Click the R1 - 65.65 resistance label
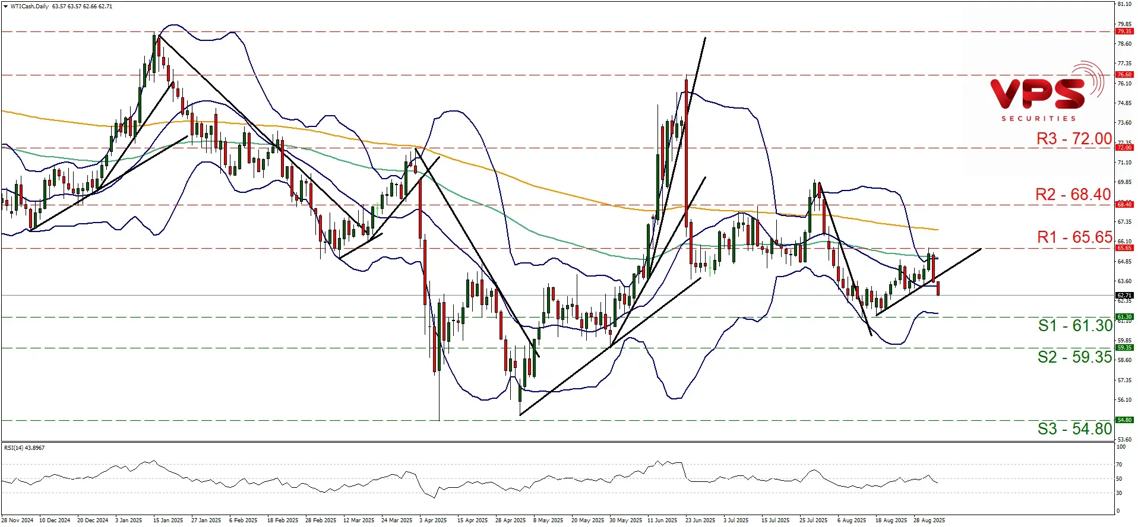1138x527 pixels. (x=1074, y=237)
